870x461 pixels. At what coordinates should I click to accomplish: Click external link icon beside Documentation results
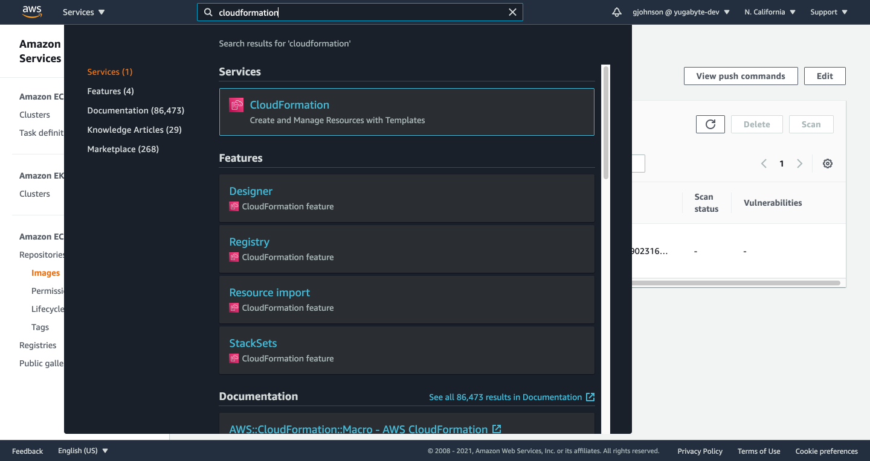[x=590, y=397]
